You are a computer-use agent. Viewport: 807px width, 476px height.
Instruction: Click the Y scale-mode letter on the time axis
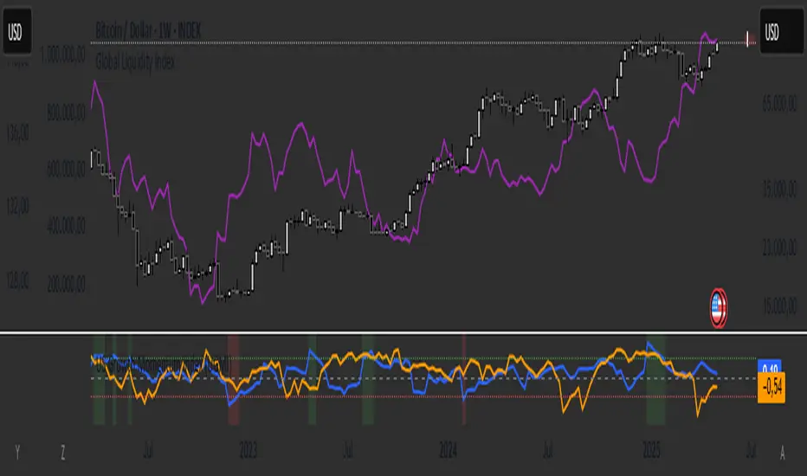17,453
